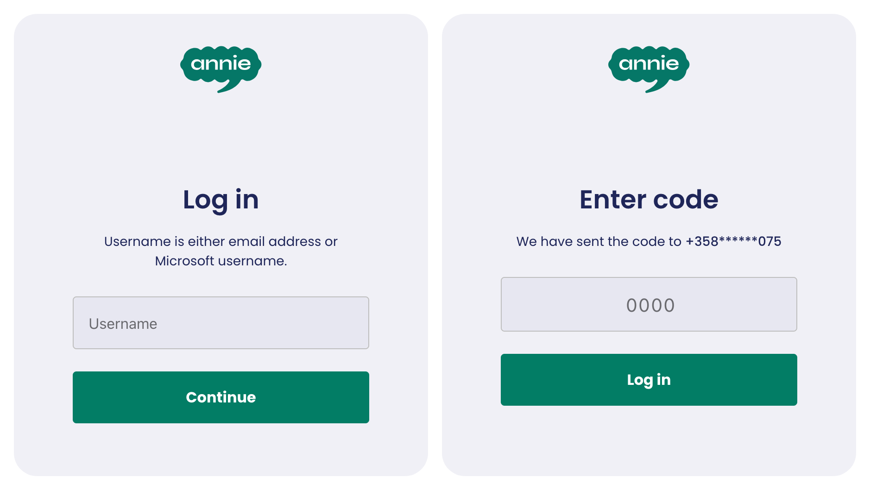The image size is (870, 490).
Task: Click empty space below the right Log in button
Action: [x=649, y=440]
